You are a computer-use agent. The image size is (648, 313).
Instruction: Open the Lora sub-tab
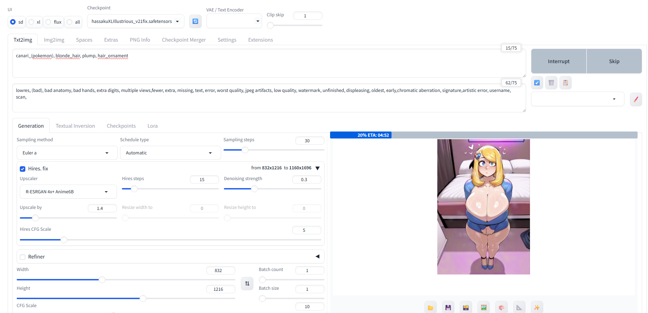[152, 126]
